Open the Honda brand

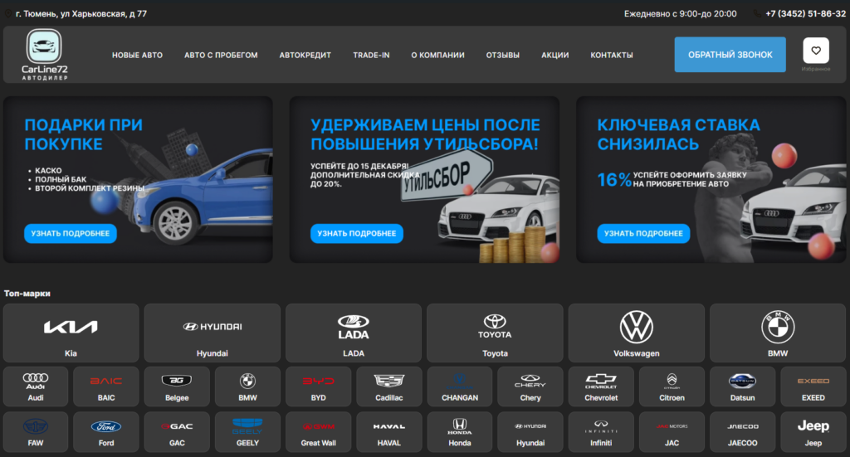(460, 432)
